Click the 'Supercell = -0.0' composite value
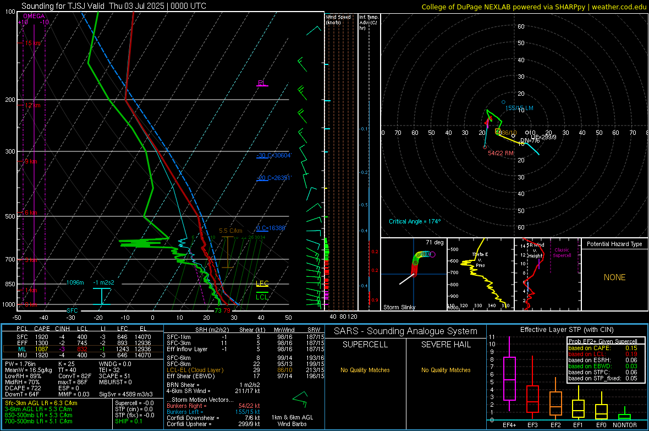This screenshot has width=649, height=431. coord(134,403)
